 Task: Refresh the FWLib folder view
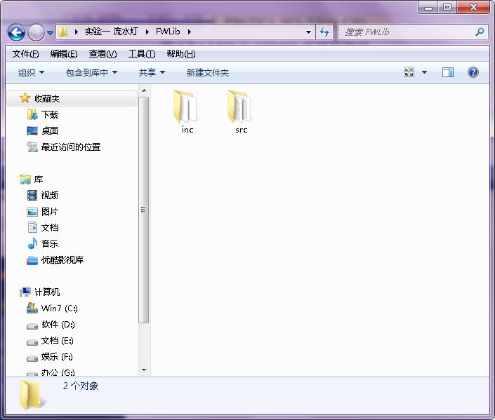324,32
